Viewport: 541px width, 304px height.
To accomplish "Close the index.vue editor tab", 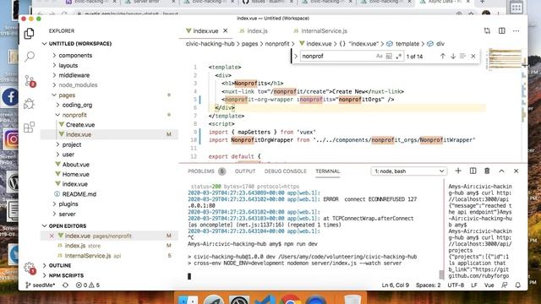I will pos(226,30).
